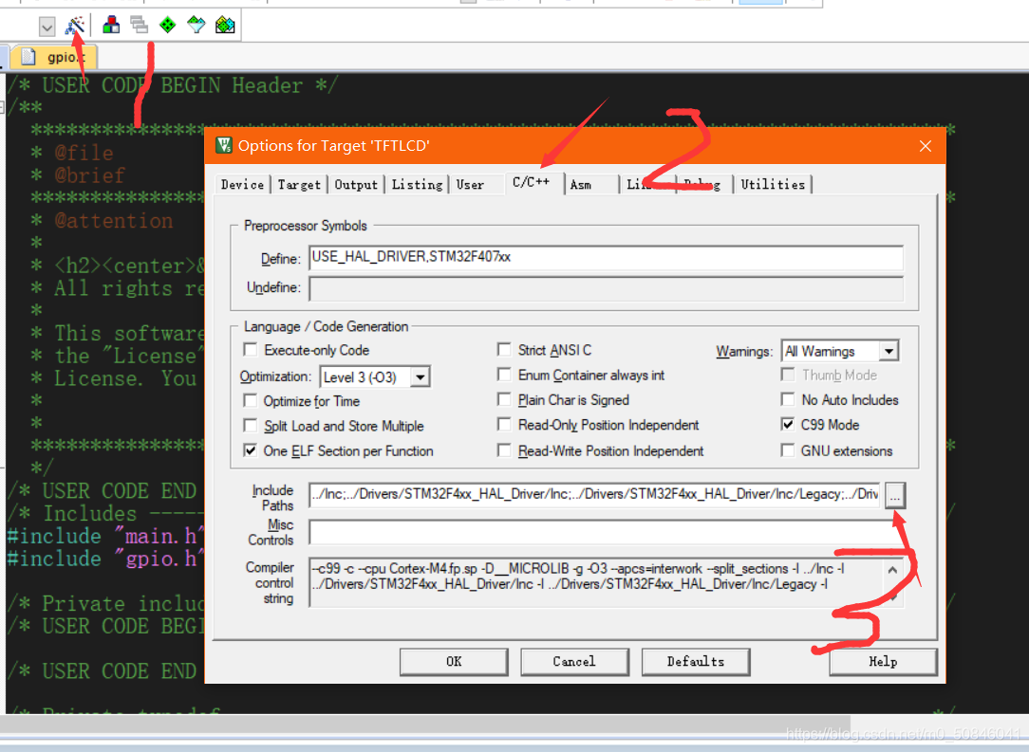The width and height of the screenshot is (1029, 752).
Task: Click the Select Software Packs icon
Action: click(196, 26)
